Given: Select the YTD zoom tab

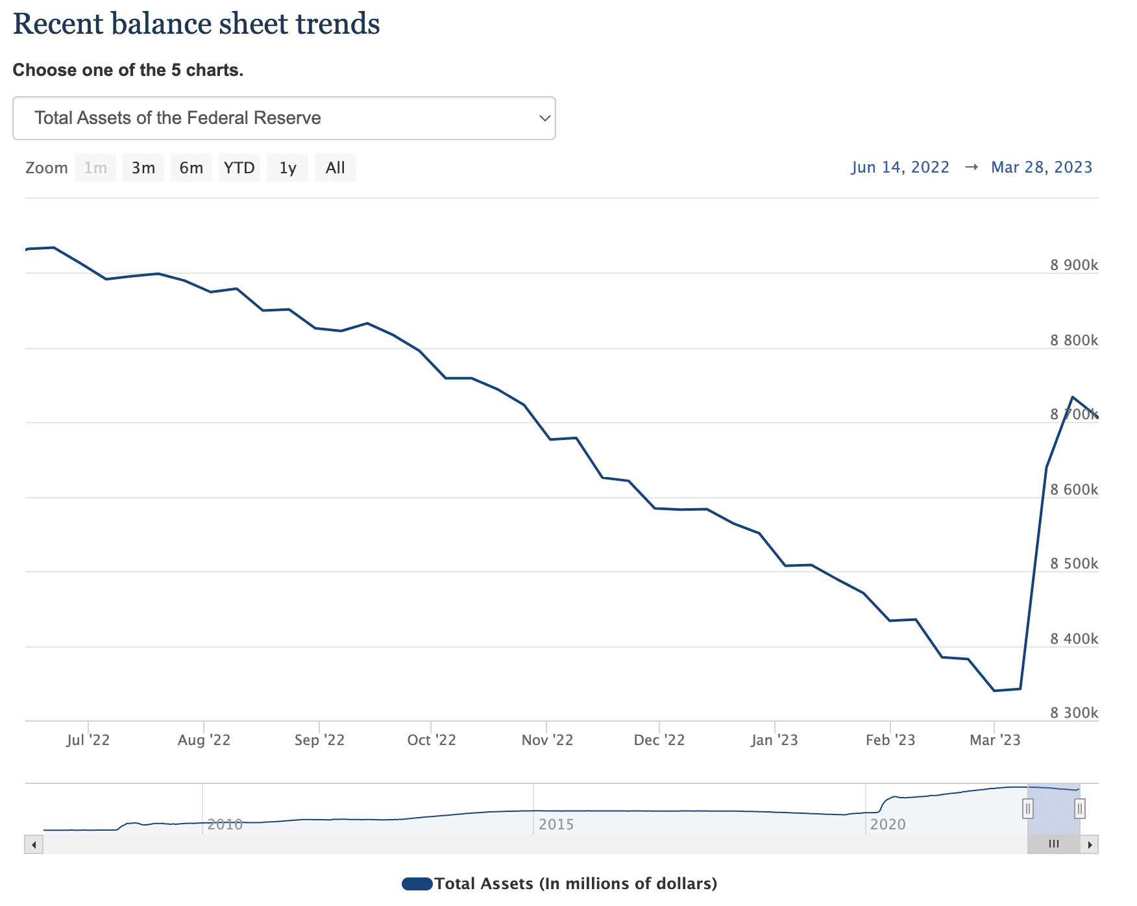Looking at the screenshot, I should point(239,167).
